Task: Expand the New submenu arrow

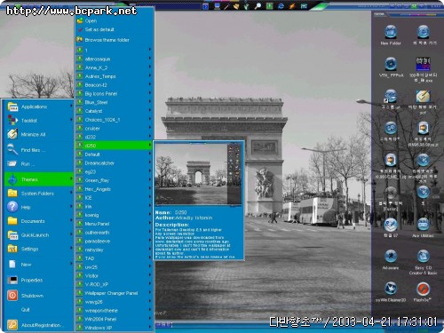Action: click(x=71, y=264)
